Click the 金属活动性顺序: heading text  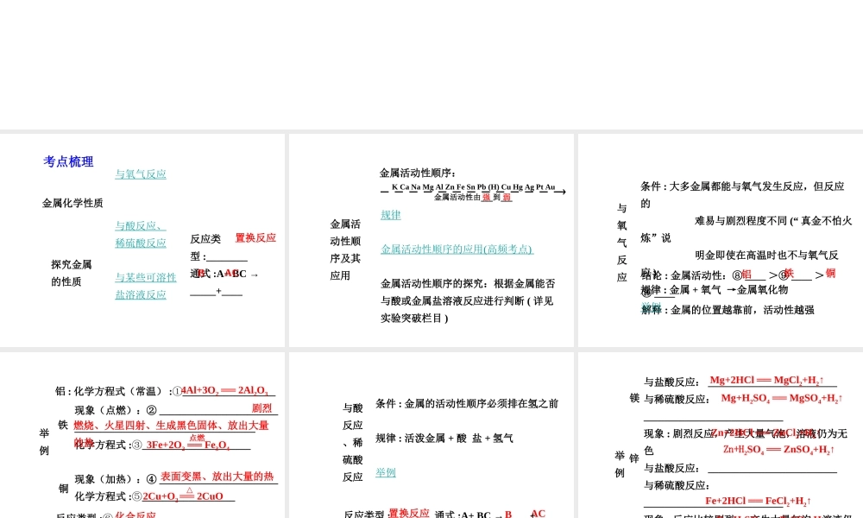pos(417,173)
